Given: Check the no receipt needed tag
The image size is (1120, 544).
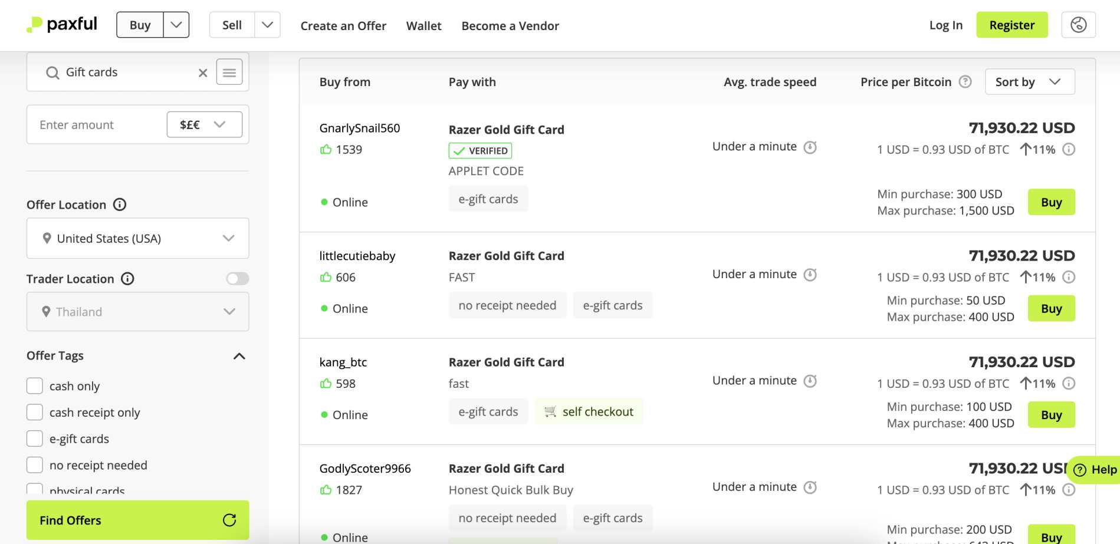Looking at the screenshot, I should click(x=35, y=465).
